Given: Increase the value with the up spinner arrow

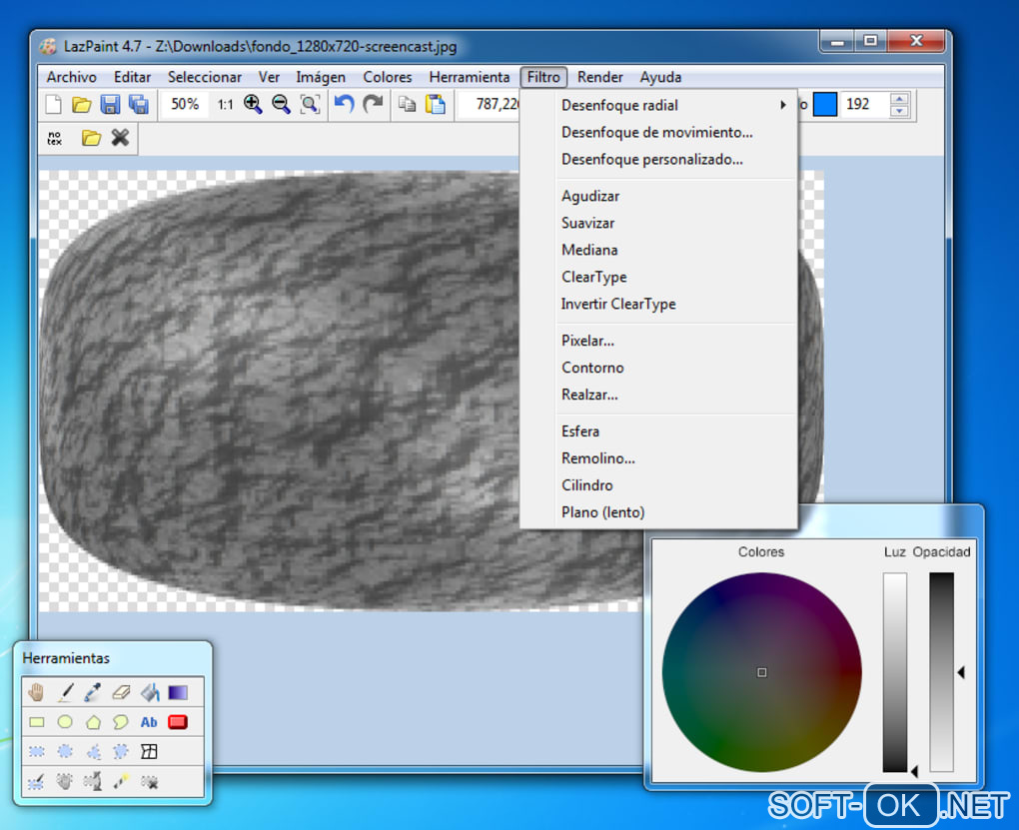Looking at the screenshot, I should pyautogui.click(x=899, y=99).
